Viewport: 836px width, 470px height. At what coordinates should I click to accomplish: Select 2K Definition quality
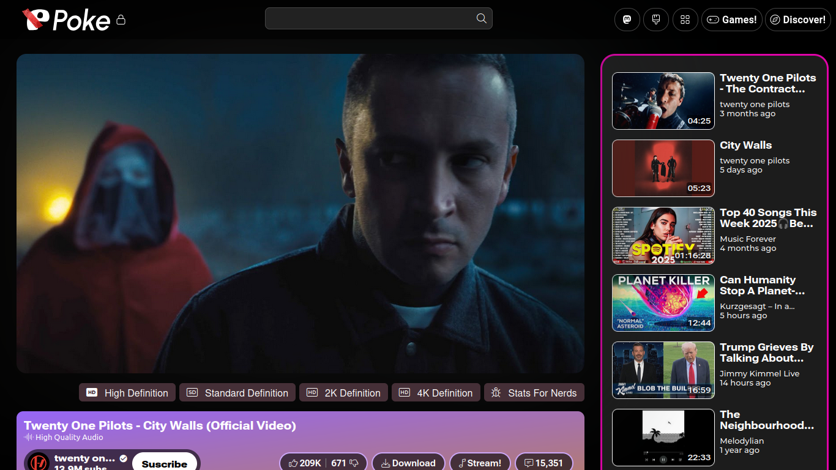point(343,393)
